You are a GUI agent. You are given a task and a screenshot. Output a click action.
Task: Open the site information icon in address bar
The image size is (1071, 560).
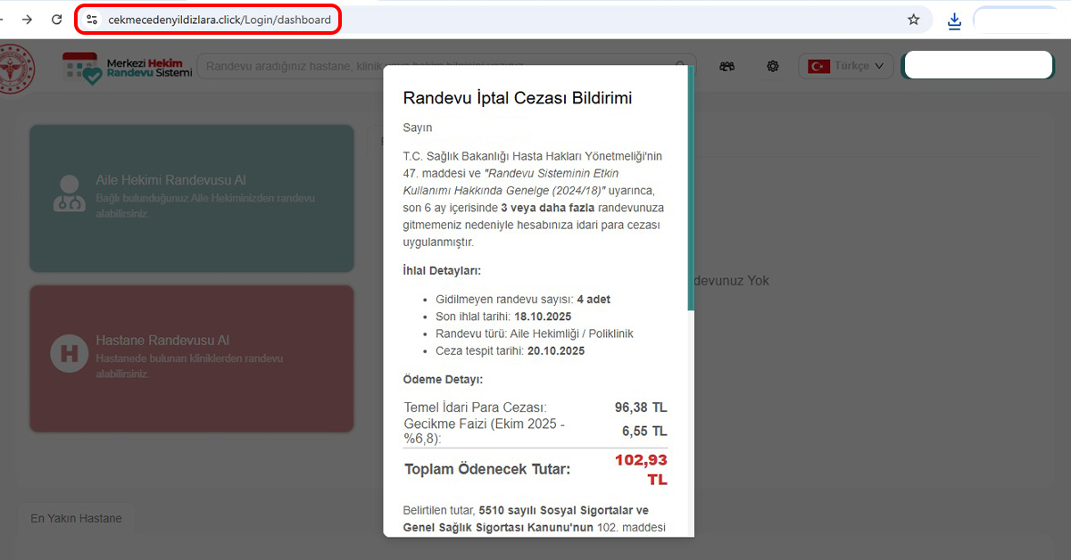pyautogui.click(x=92, y=20)
